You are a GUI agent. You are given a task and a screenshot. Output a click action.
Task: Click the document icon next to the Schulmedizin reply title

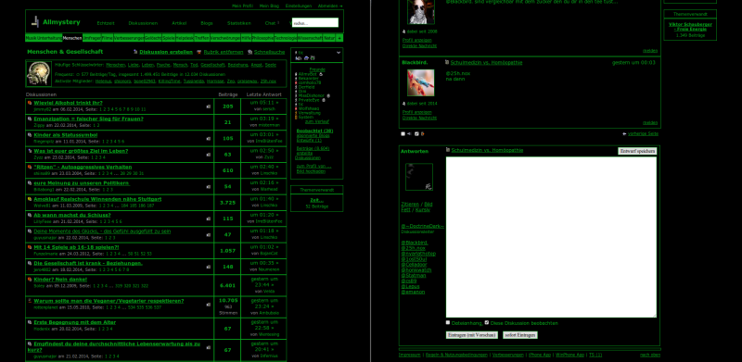448,150
